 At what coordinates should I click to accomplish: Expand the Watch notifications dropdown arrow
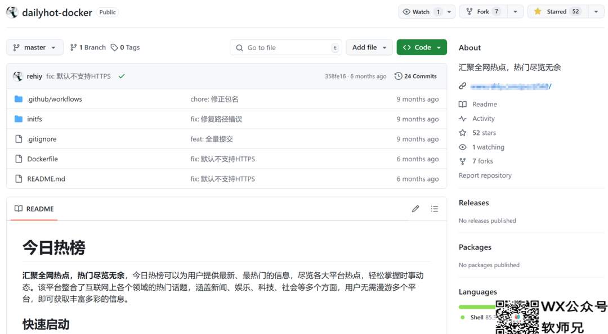coord(449,12)
